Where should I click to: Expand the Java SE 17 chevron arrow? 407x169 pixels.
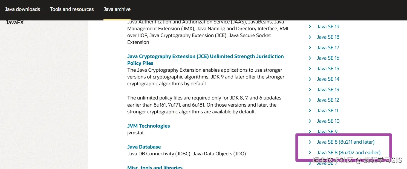click(x=310, y=47)
